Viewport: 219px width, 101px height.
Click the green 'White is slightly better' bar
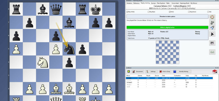(167, 27)
